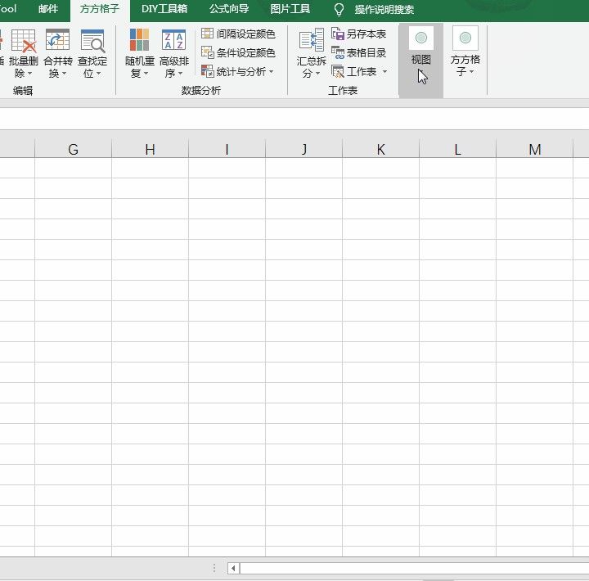Screen dimensions: 589x581
Task: Select the 方方格子 ribbon tab
Action: [100, 9]
